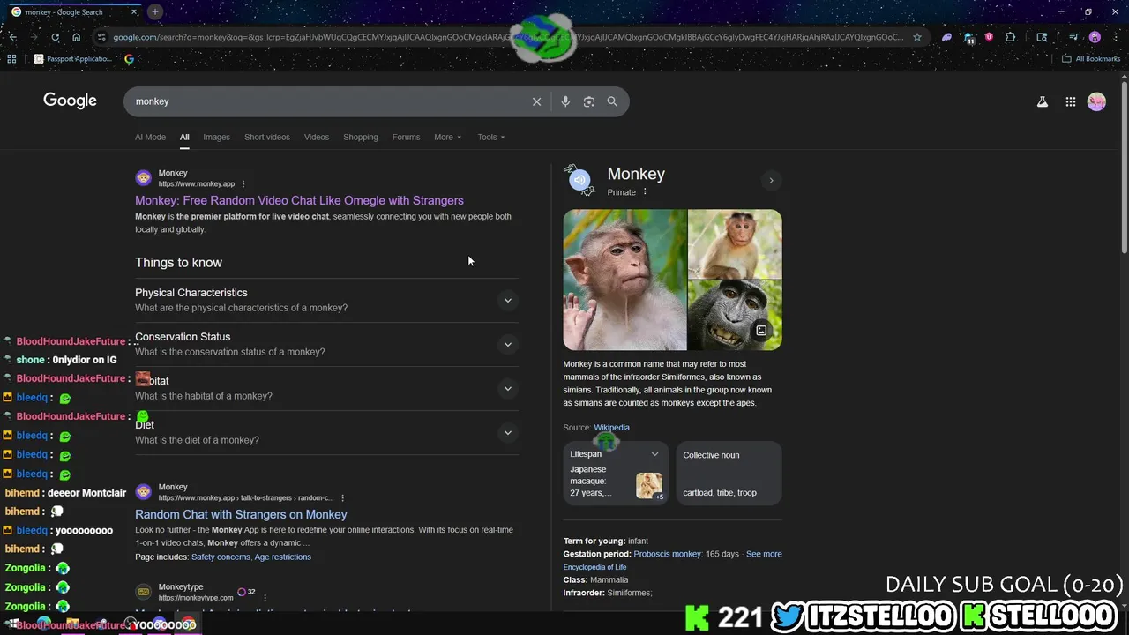This screenshot has height=635, width=1129.
Task: Open a new browser tab
Action: tap(154, 11)
